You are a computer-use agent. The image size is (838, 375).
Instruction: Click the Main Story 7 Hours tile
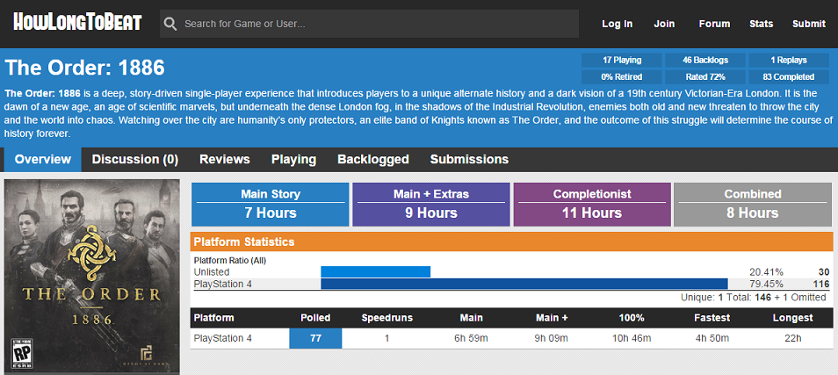click(271, 204)
